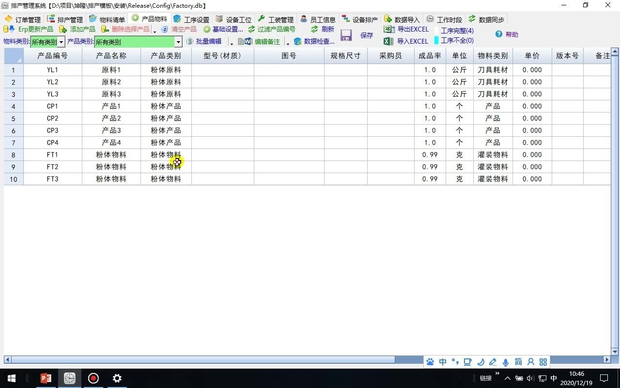Screen dimensions: 620x388
Task: Sort by the 产品编号 column header
Action: click(x=53, y=56)
